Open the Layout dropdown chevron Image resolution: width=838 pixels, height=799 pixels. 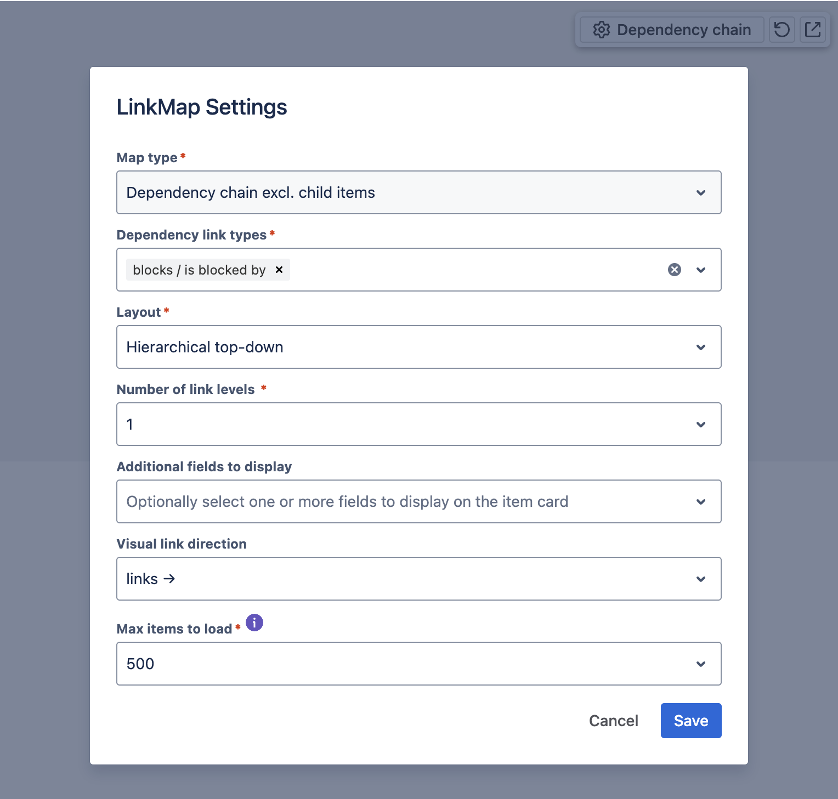click(701, 347)
